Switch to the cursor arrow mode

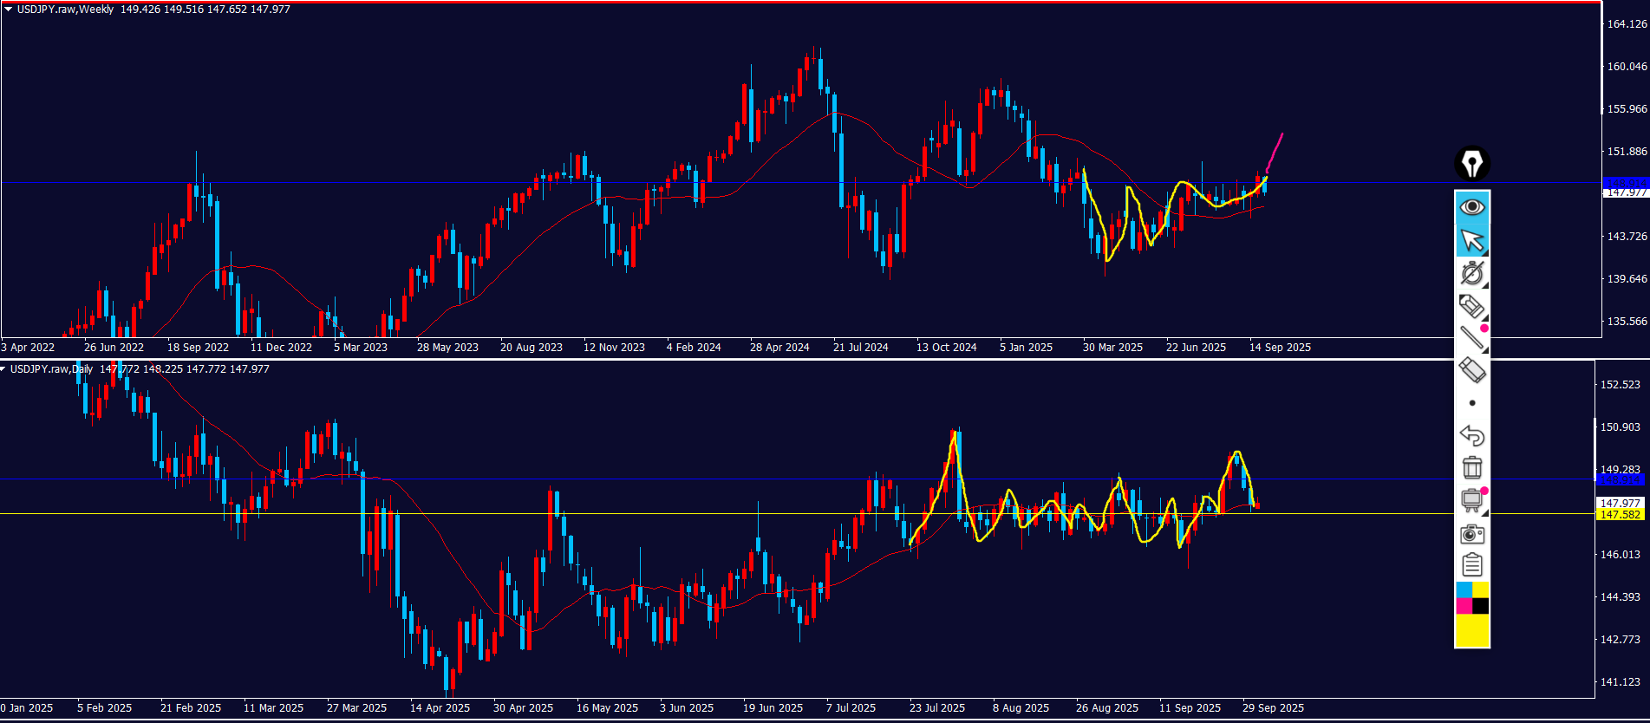pyautogui.click(x=1471, y=240)
